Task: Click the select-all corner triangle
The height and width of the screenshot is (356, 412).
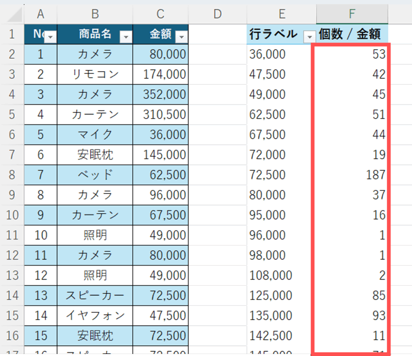Action: coord(15,15)
